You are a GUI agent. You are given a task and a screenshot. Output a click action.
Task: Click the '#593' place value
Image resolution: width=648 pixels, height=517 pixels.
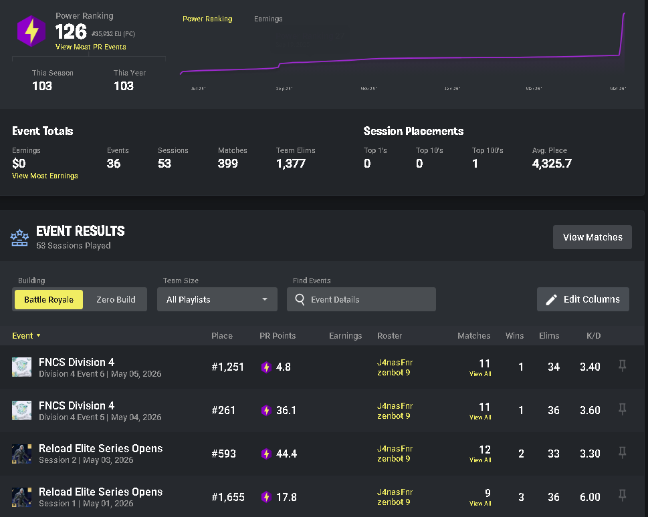click(223, 454)
